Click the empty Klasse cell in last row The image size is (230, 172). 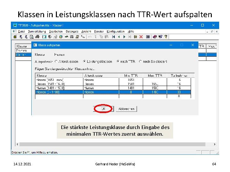(x=59, y=96)
